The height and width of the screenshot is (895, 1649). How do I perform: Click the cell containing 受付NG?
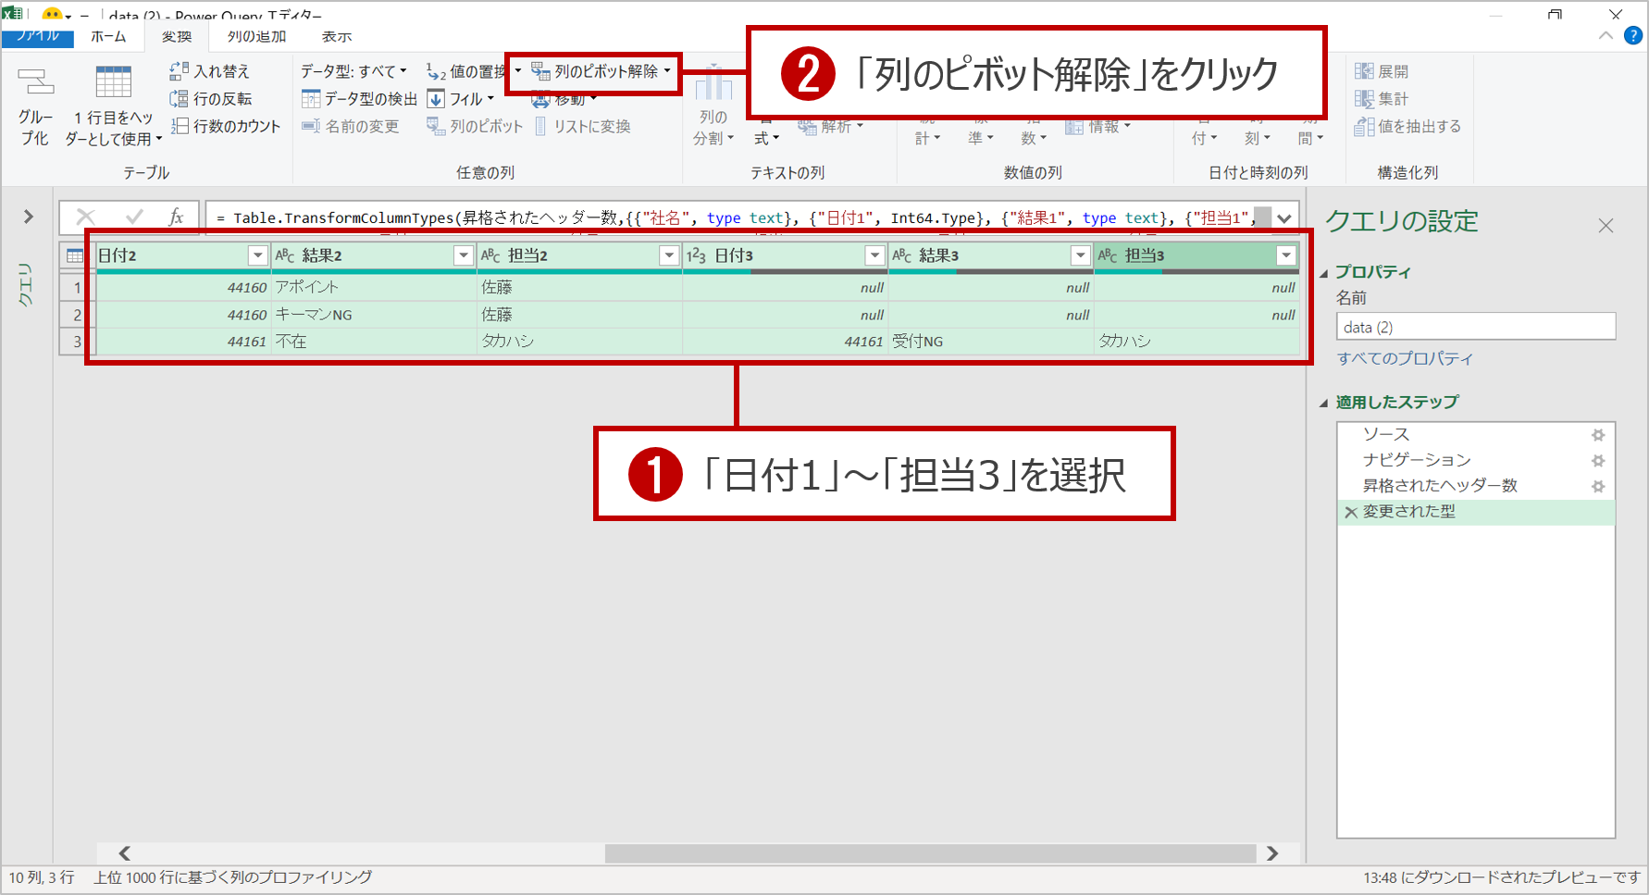(991, 342)
